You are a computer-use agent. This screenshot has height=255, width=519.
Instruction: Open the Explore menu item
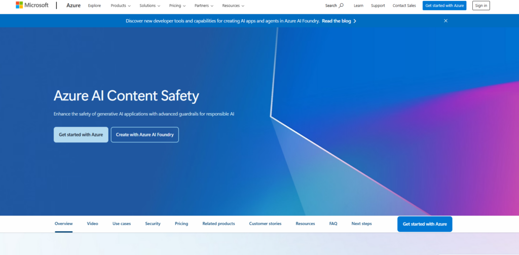pyautogui.click(x=94, y=6)
